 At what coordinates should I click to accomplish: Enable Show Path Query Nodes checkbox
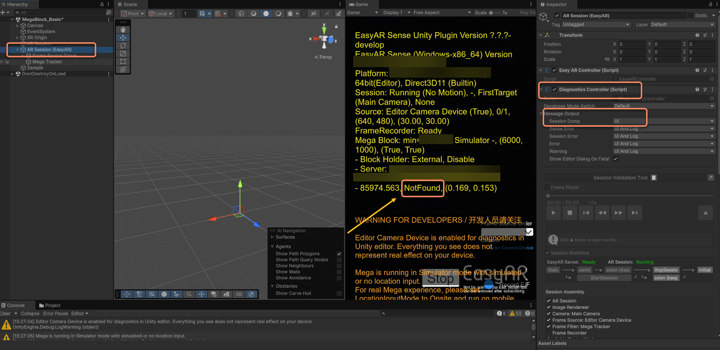pyautogui.click(x=339, y=260)
